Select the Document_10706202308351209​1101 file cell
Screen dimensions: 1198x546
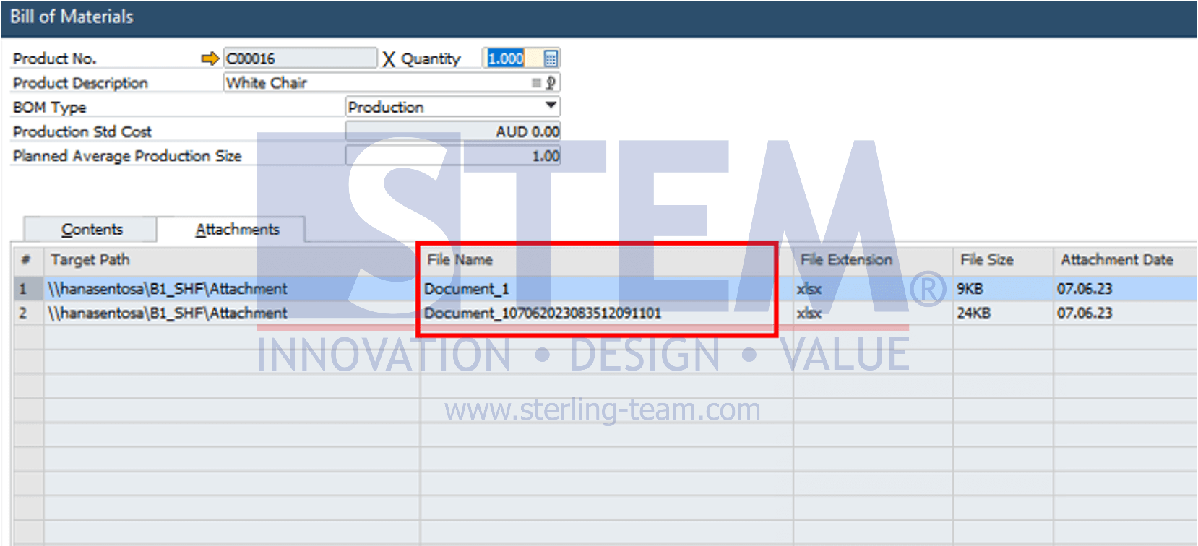606,313
